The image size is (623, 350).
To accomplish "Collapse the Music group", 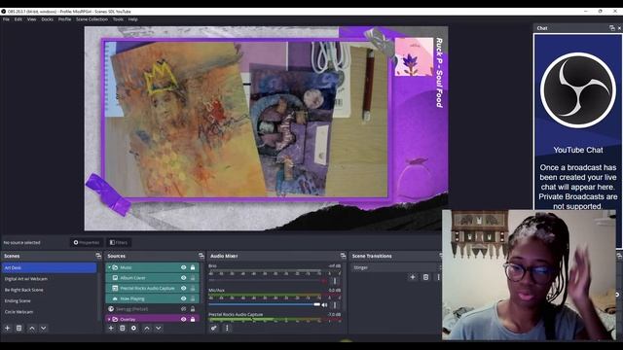I will 109,267.
